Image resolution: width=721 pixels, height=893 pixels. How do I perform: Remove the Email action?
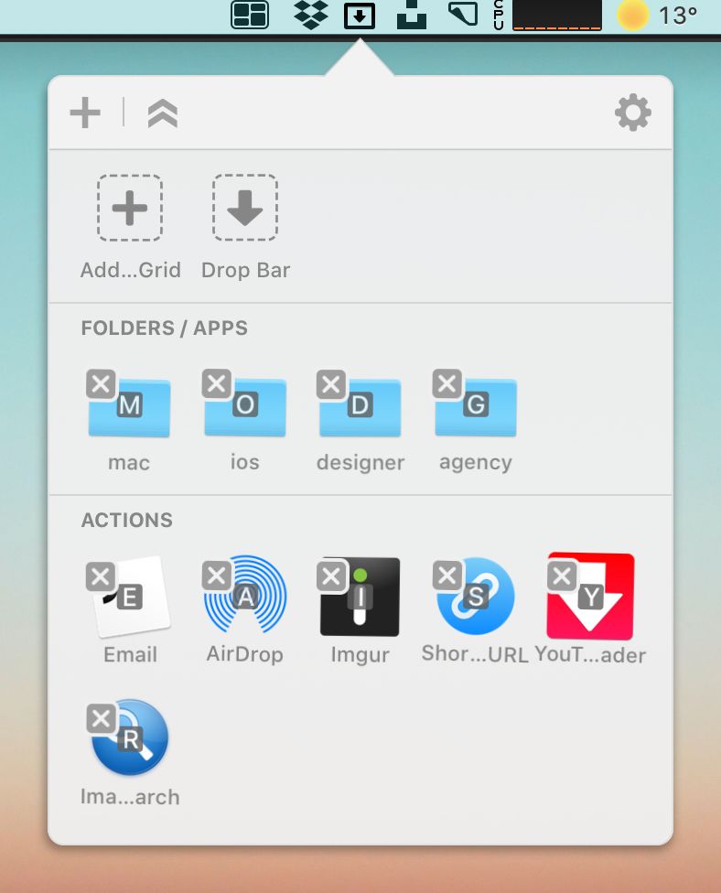click(x=101, y=577)
